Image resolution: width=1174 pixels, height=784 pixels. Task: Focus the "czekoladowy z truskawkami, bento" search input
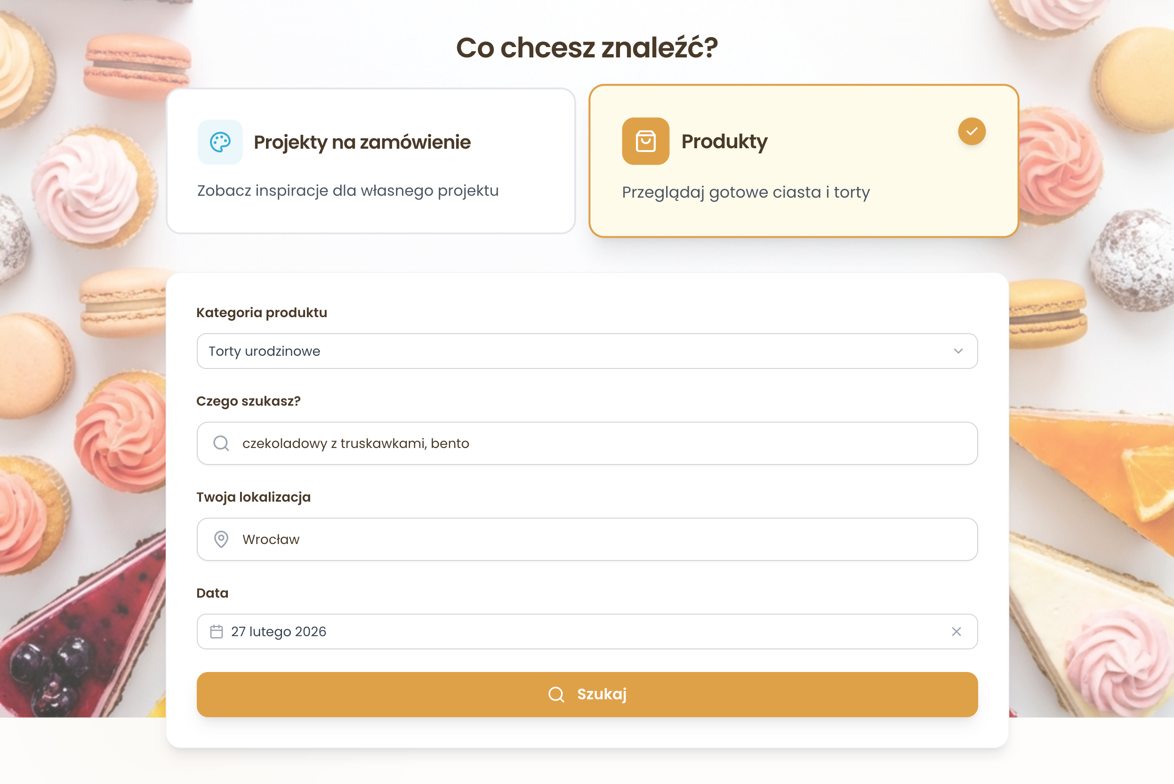pos(587,443)
